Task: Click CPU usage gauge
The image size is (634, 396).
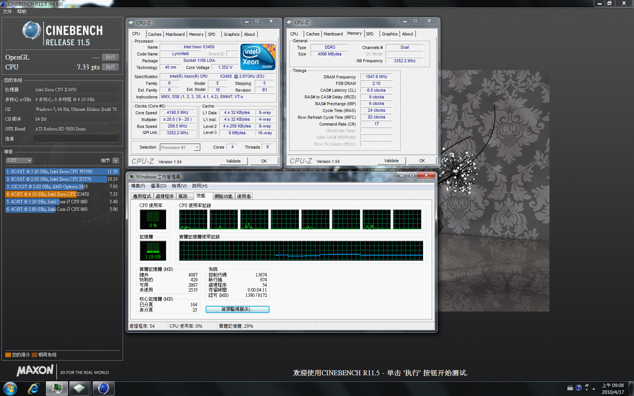Action: 153,219
